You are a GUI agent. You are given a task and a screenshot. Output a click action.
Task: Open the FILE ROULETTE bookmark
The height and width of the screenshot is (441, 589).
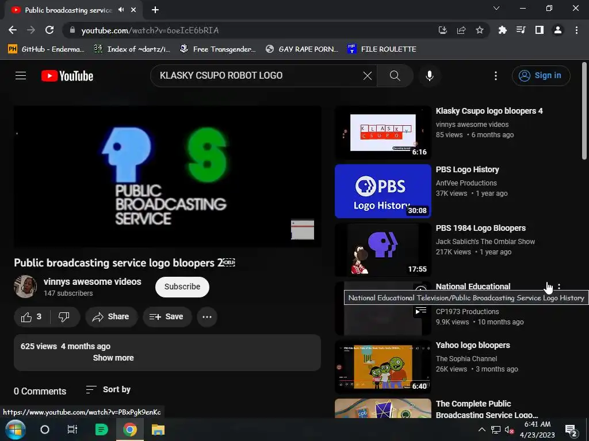pyautogui.click(x=382, y=49)
